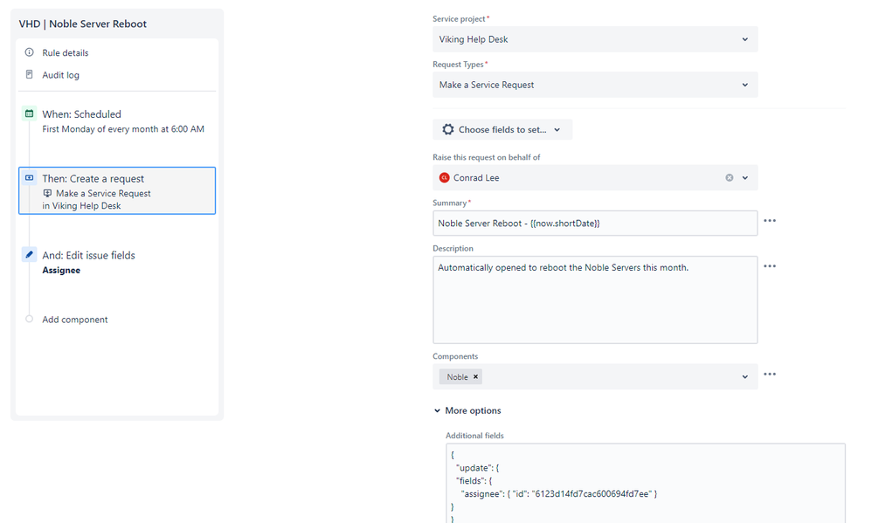Expand the Components dropdown arrow

(745, 377)
